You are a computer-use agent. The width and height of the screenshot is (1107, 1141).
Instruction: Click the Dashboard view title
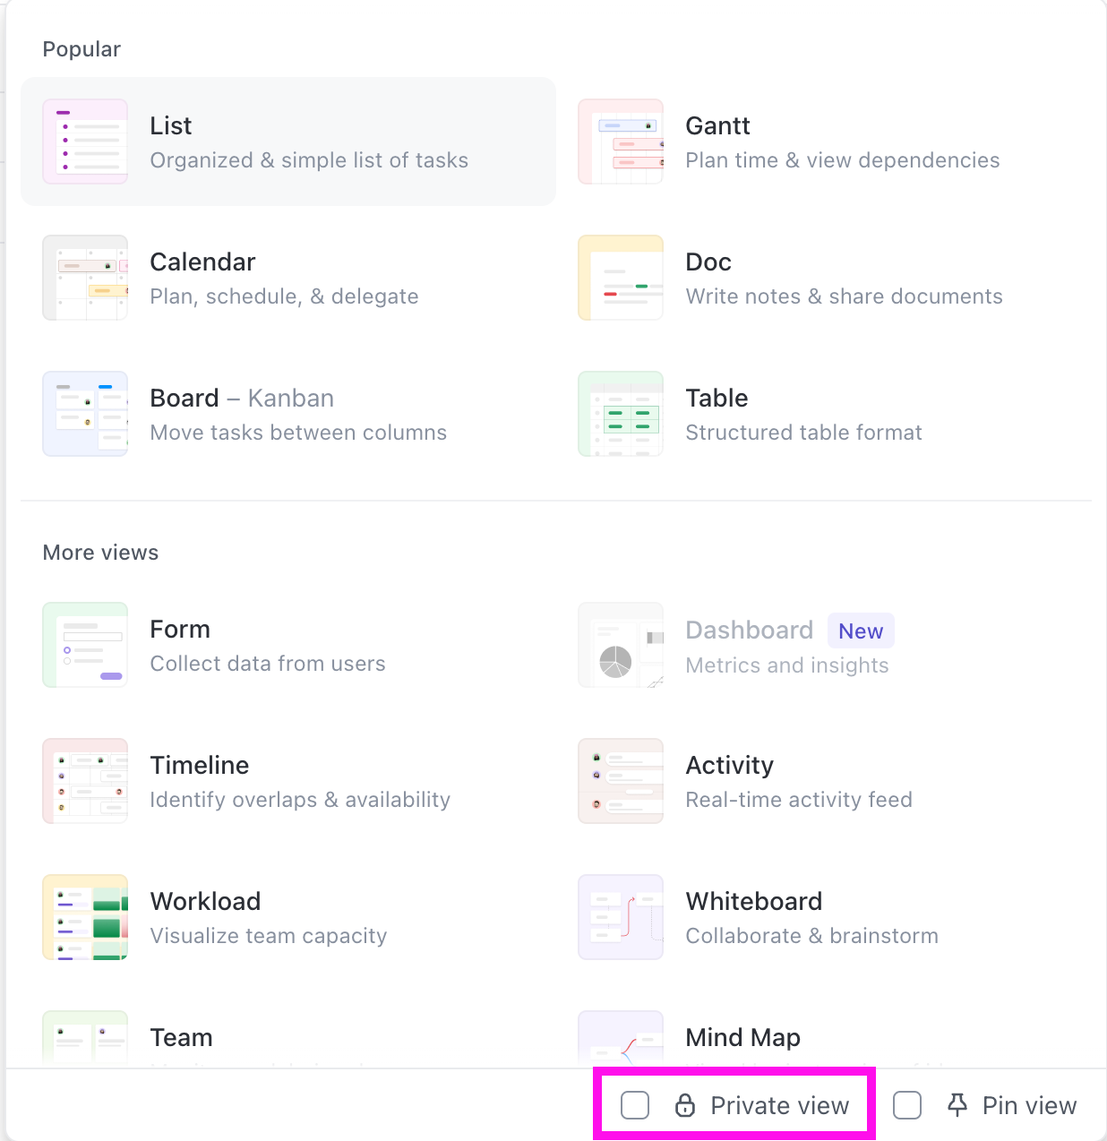749,631
